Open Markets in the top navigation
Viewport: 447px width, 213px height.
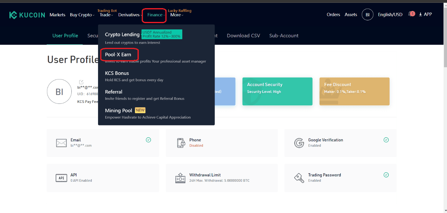[57, 15]
